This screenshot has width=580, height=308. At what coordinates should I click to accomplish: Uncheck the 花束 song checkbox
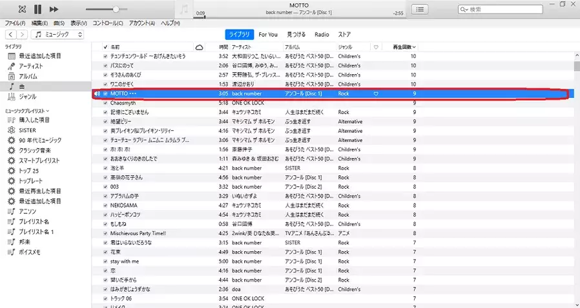click(105, 252)
